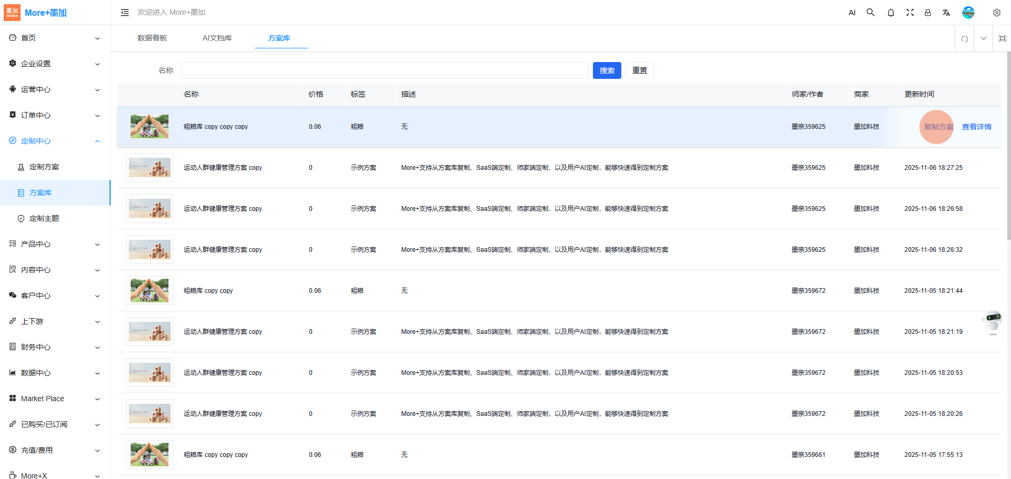
Task: Click 查看详情 link in first row
Action: 976,127
